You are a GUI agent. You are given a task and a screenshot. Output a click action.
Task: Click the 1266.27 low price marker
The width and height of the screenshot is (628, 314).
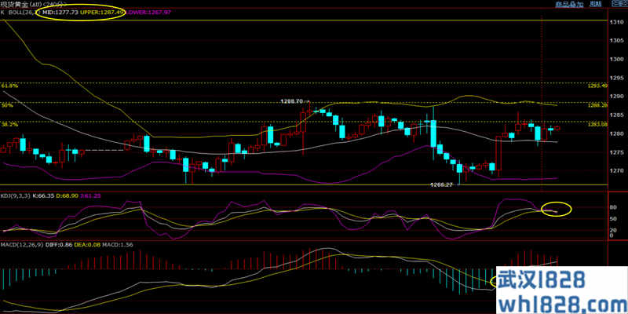click(x=442, y=184)
